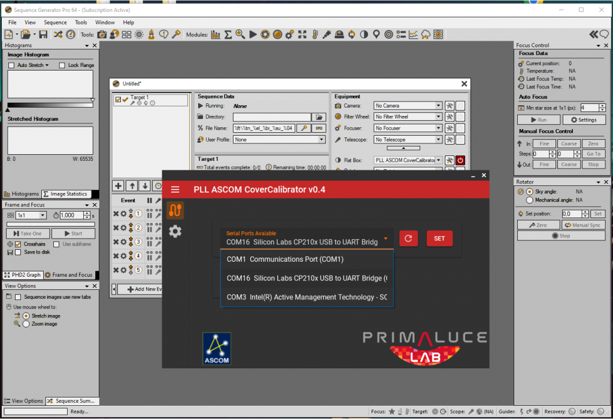The width and height of the screenshot is (613, 419).
Task: Click the dome control module icon
Action: tap(340, 34)
